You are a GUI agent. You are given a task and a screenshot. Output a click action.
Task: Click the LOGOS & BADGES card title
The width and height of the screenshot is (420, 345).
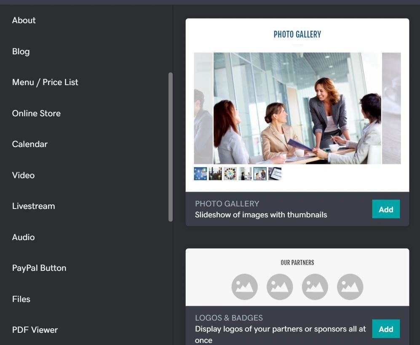click(x=229, y=318)
